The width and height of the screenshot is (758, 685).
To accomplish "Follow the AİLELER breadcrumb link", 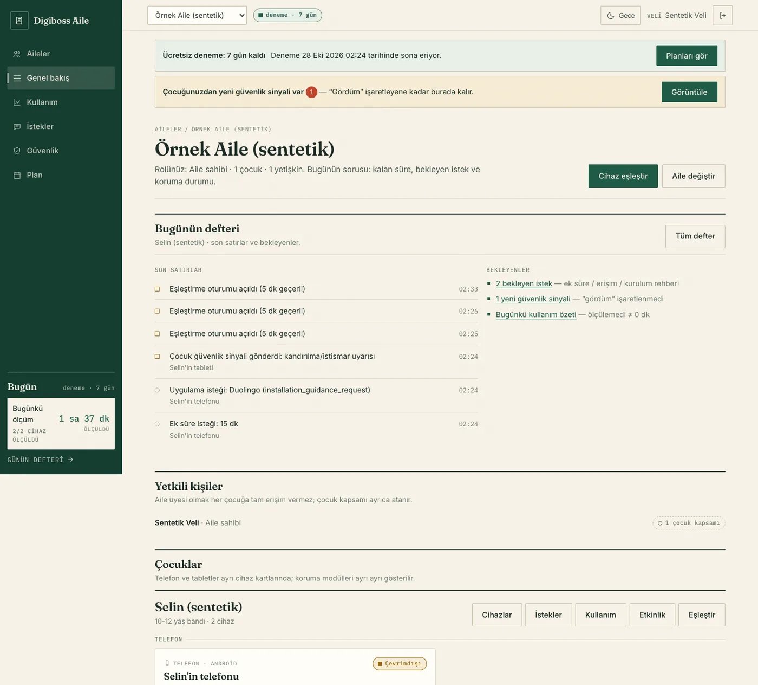I will (168, 129).
